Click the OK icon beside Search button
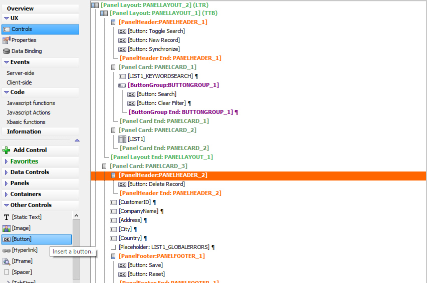Viewport: 427px width, 283px height. [131, 94]
